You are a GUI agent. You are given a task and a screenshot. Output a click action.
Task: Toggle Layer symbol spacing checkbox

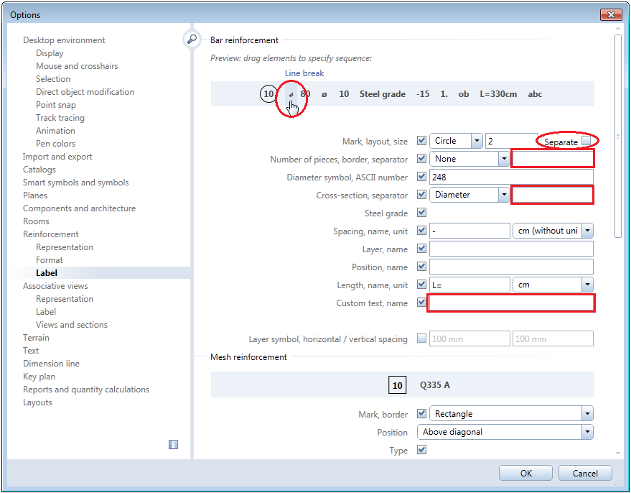[x=421, y=338]
